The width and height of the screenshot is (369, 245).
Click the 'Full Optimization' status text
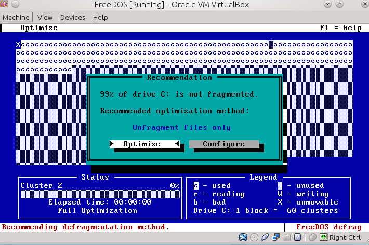pyautogui.click(x=98, y=210)
